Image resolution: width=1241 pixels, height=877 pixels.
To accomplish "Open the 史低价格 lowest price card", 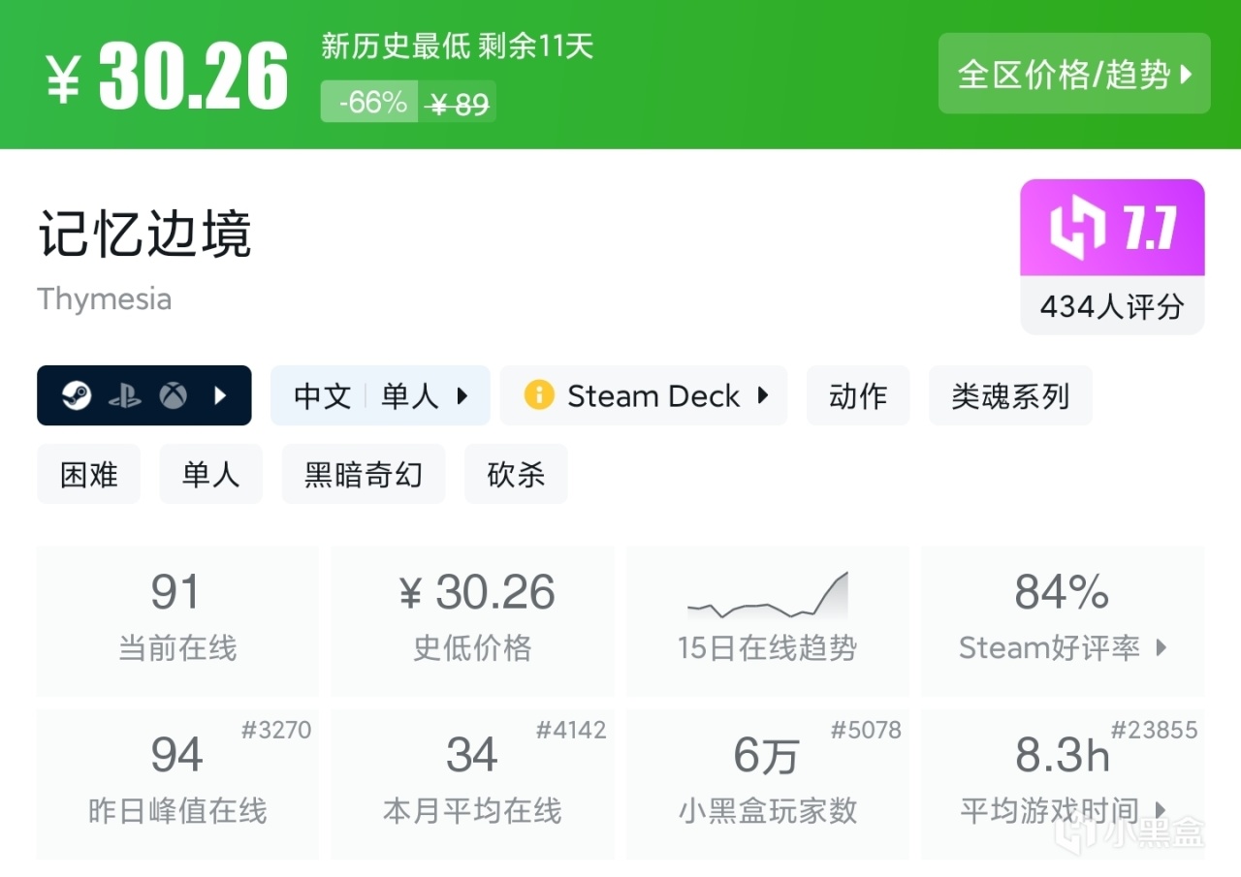I will pyautogui.click(x=473, y=620).
